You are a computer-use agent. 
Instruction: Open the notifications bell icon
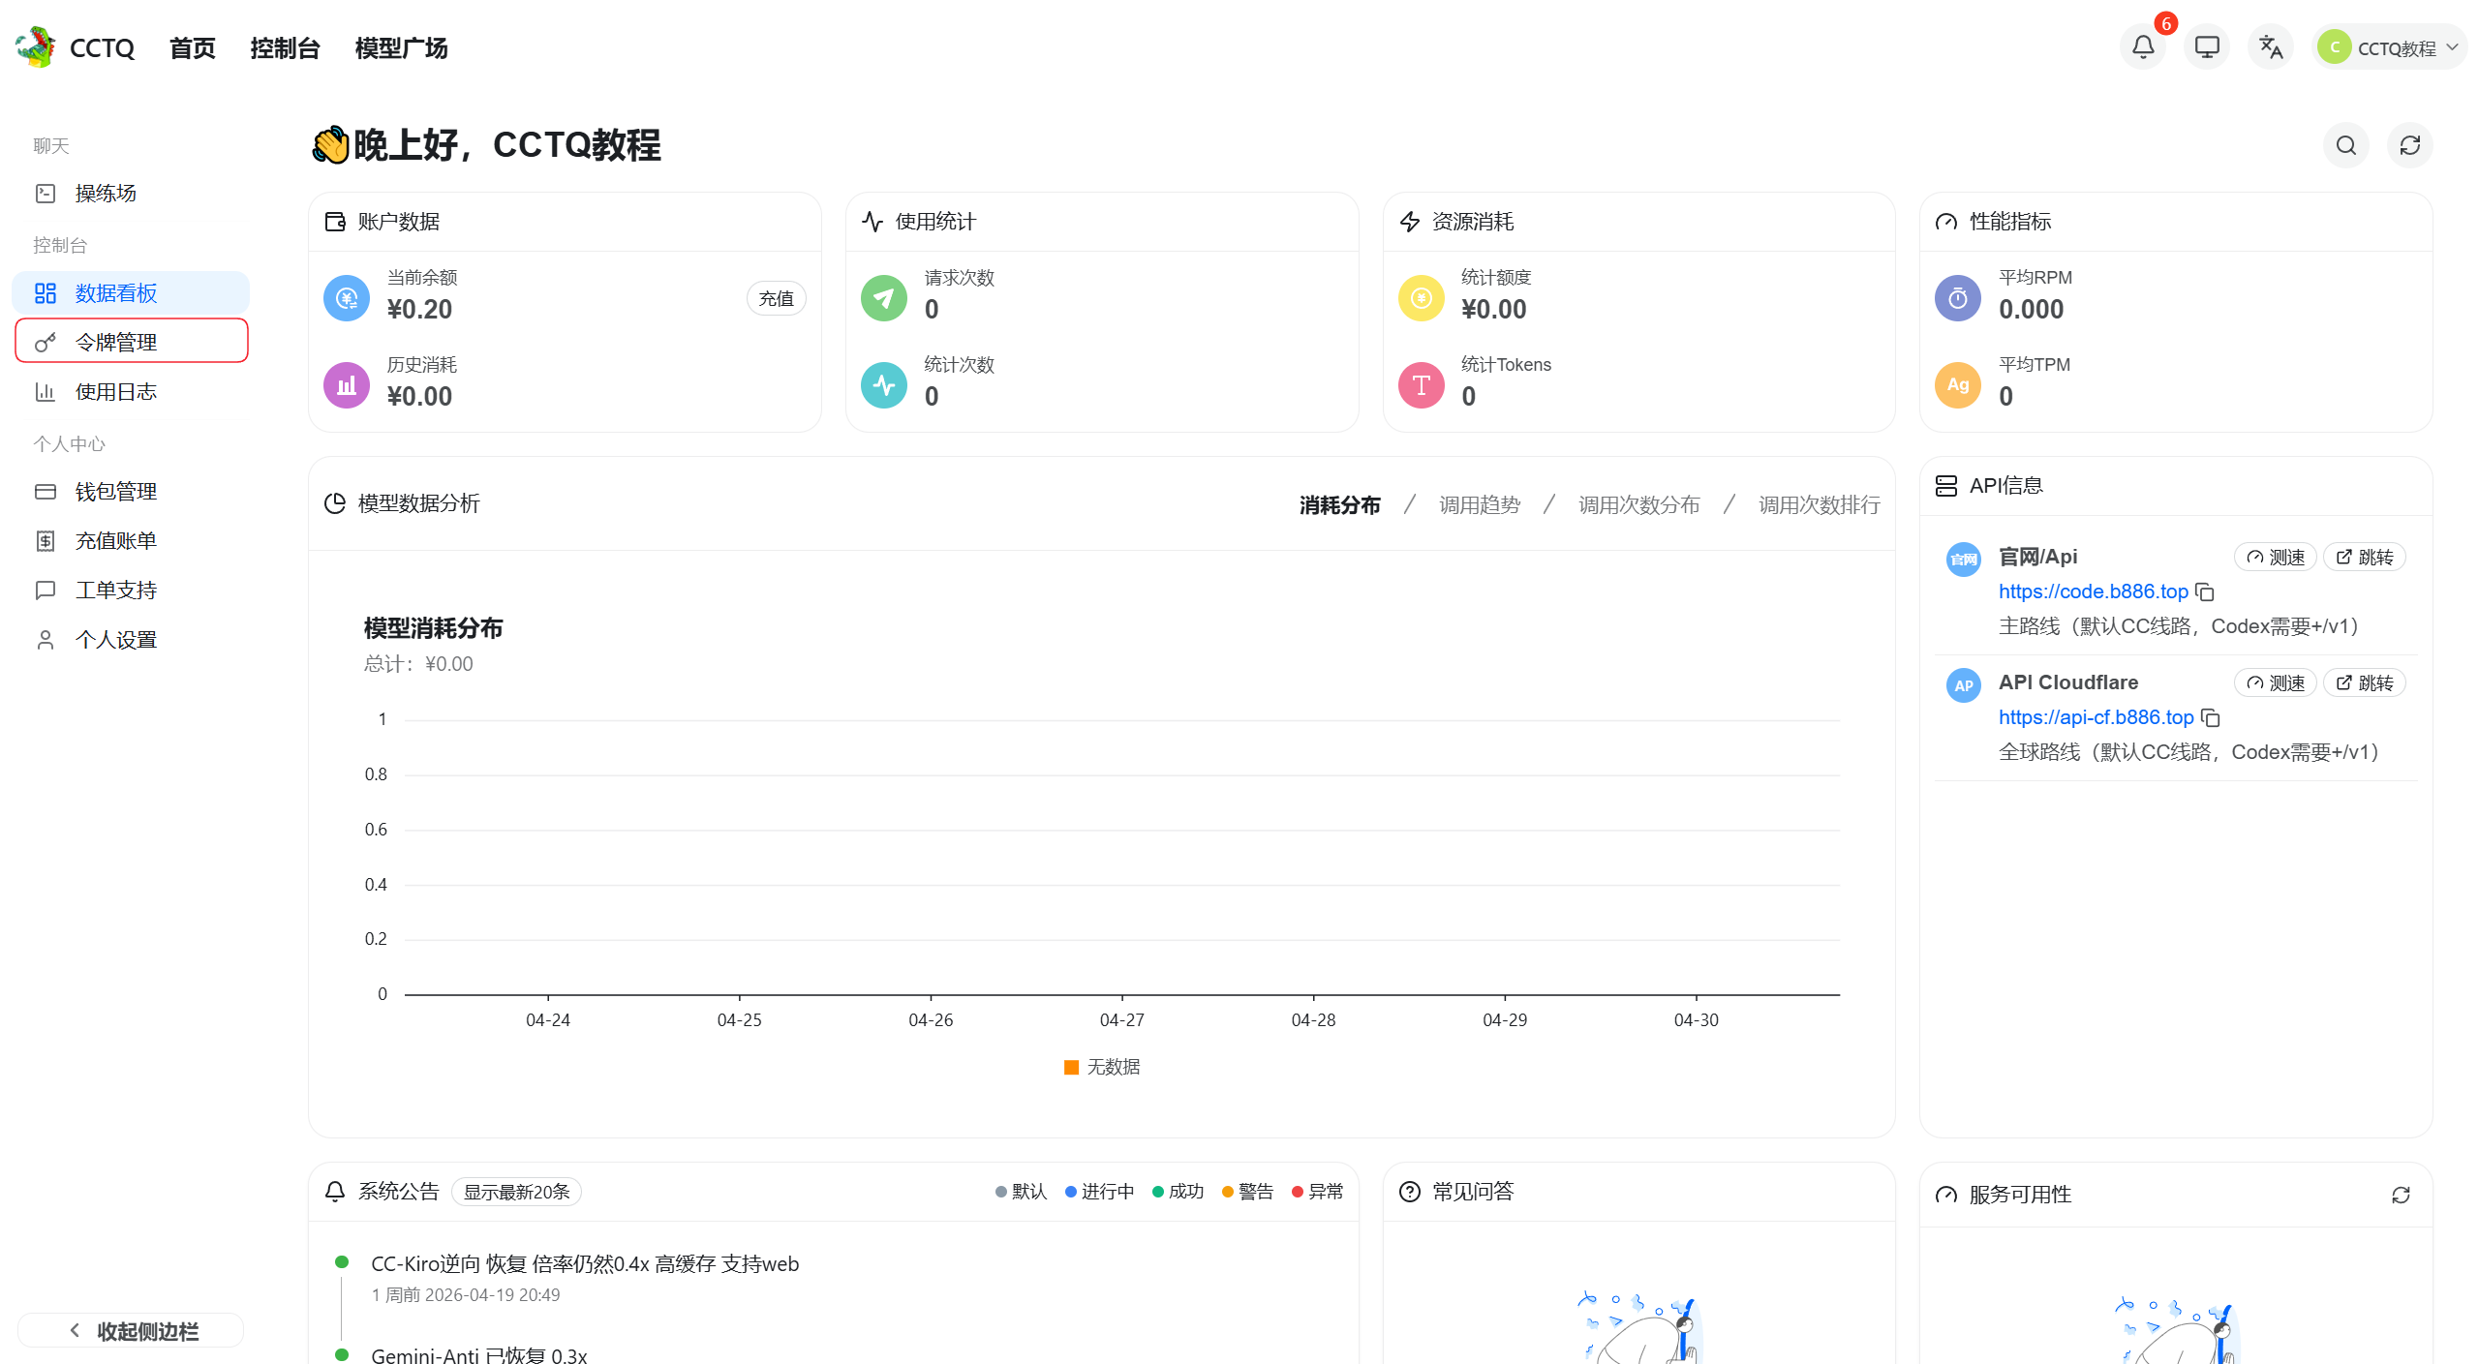(x=2142, y=47)
